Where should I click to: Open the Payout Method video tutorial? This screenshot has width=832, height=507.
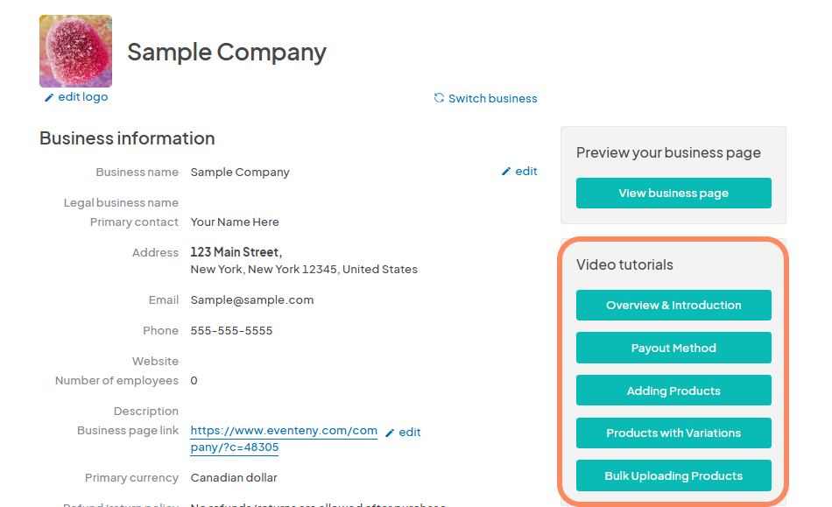(673, 348)
